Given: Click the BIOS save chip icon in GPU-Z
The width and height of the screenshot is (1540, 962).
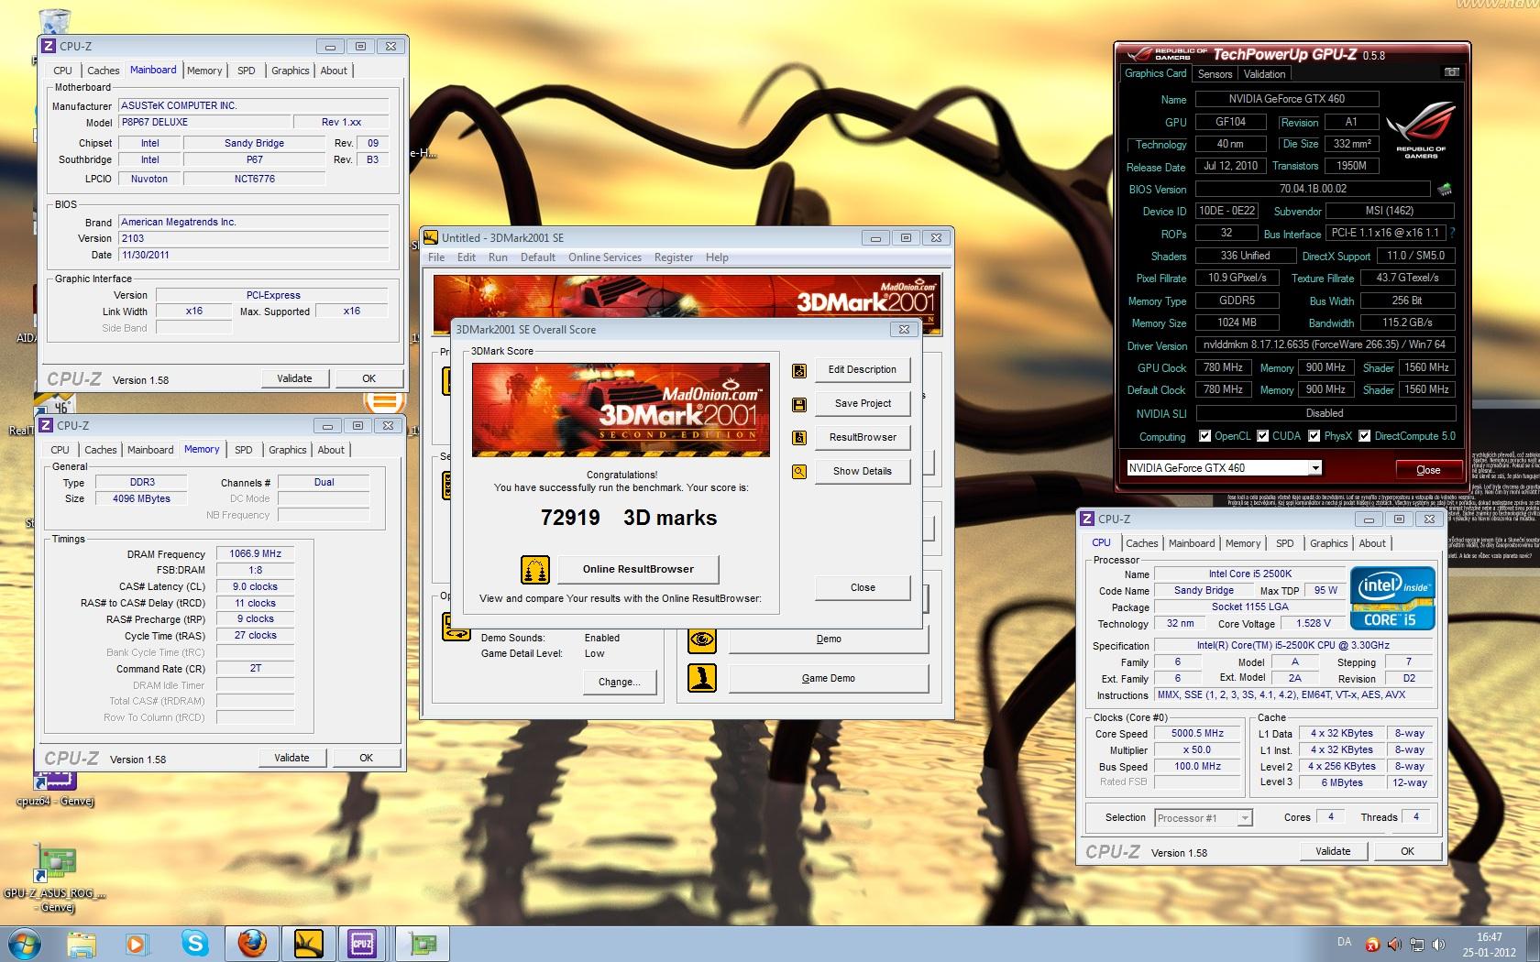Looking at the screenshot, I should tap(1445, 190).
